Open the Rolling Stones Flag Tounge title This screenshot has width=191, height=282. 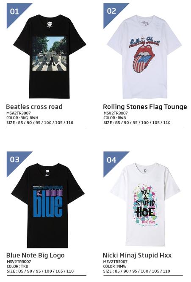(x=145, y=107)
